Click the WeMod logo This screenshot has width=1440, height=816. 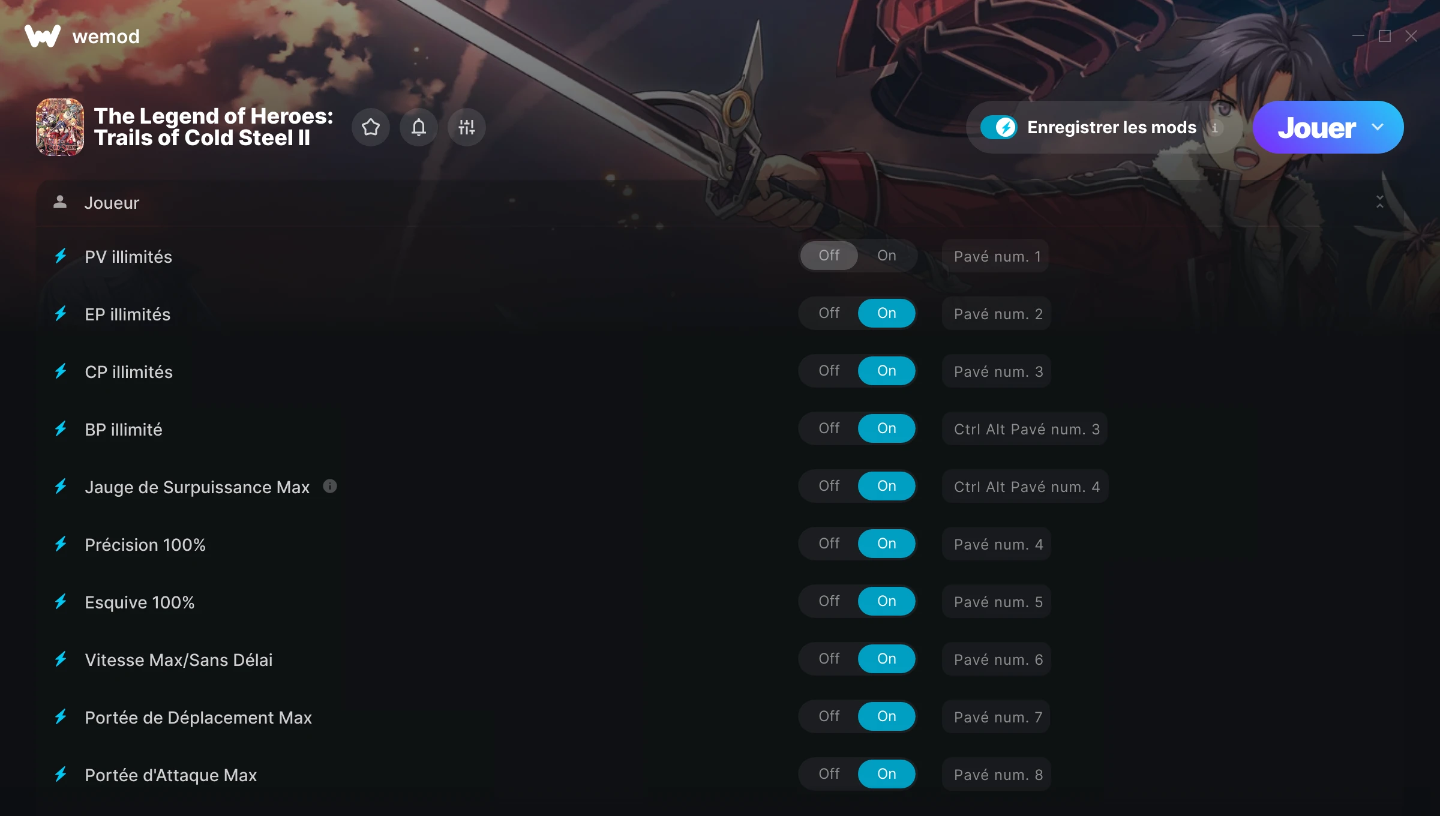click(43, 37)
